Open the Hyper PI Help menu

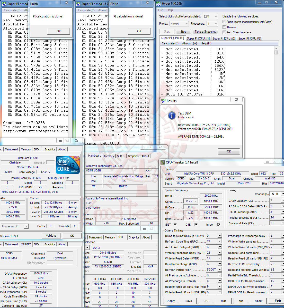(x=170, y=10)
